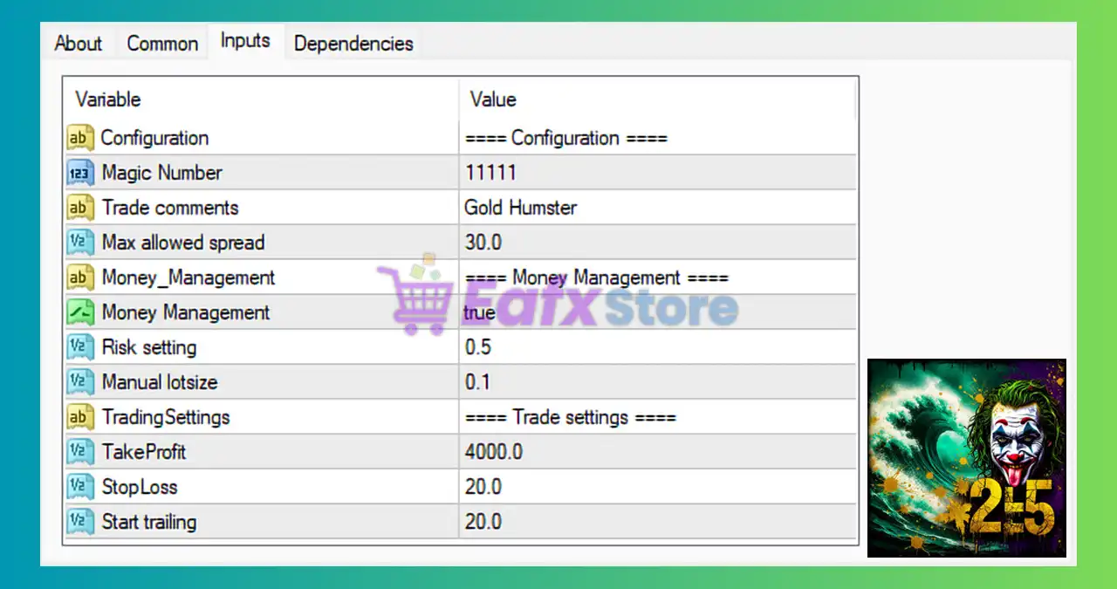Click the Magic Number value 11111
Image resolution: width=1117 pixels, height=589 pixels.
pyautogui.click(x=490, y=173)
